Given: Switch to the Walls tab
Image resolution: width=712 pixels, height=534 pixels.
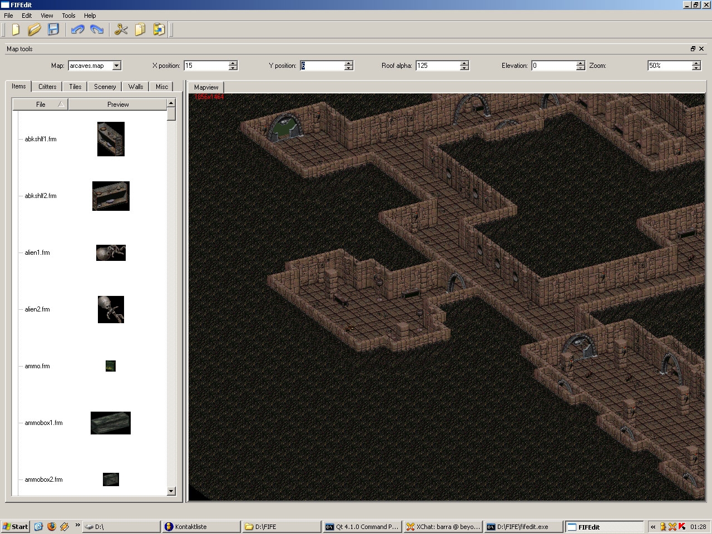Looking at the screenshot, I should [136, 87].
